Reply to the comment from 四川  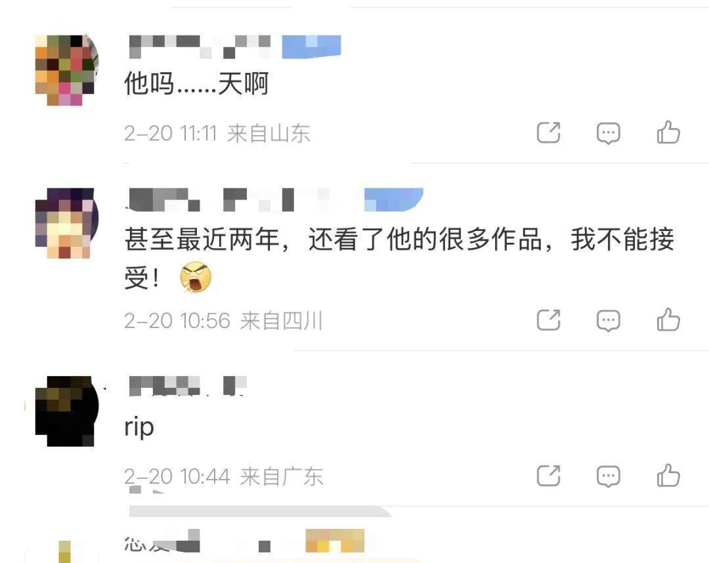[608, 321]
